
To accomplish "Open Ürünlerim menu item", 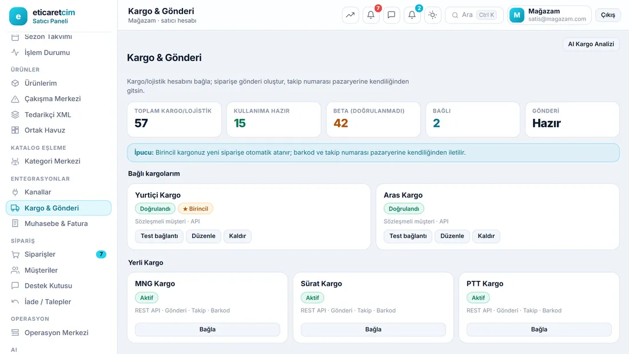I will pos(58,83).
